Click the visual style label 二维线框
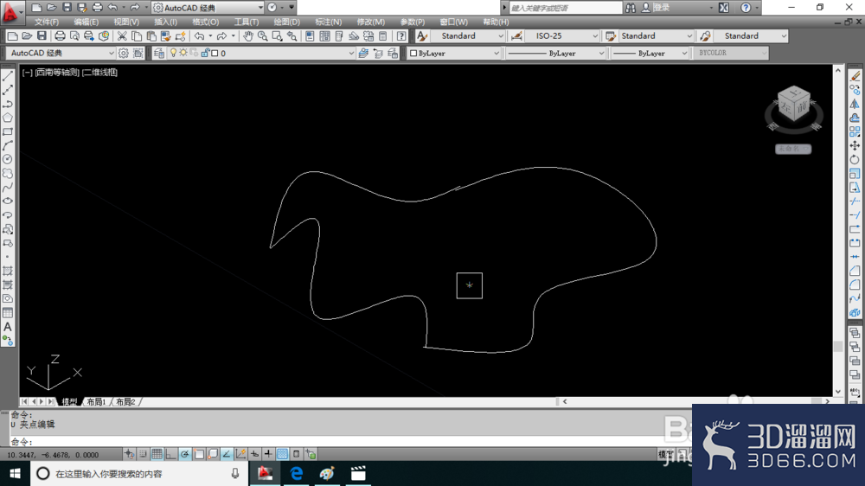The width and height of the screenshot is (865, 486). tap(99, 73)
